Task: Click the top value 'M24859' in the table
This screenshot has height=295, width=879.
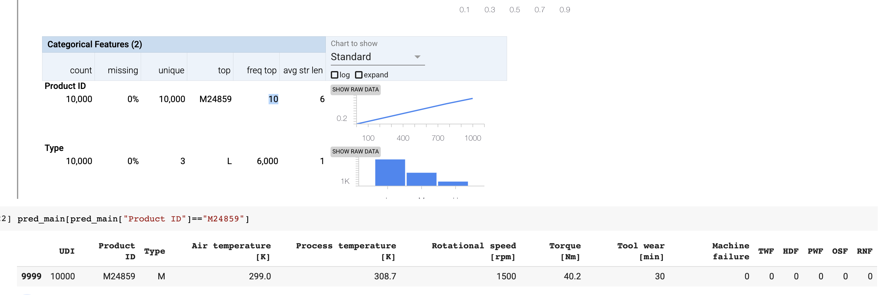Action: click(215, 99)
